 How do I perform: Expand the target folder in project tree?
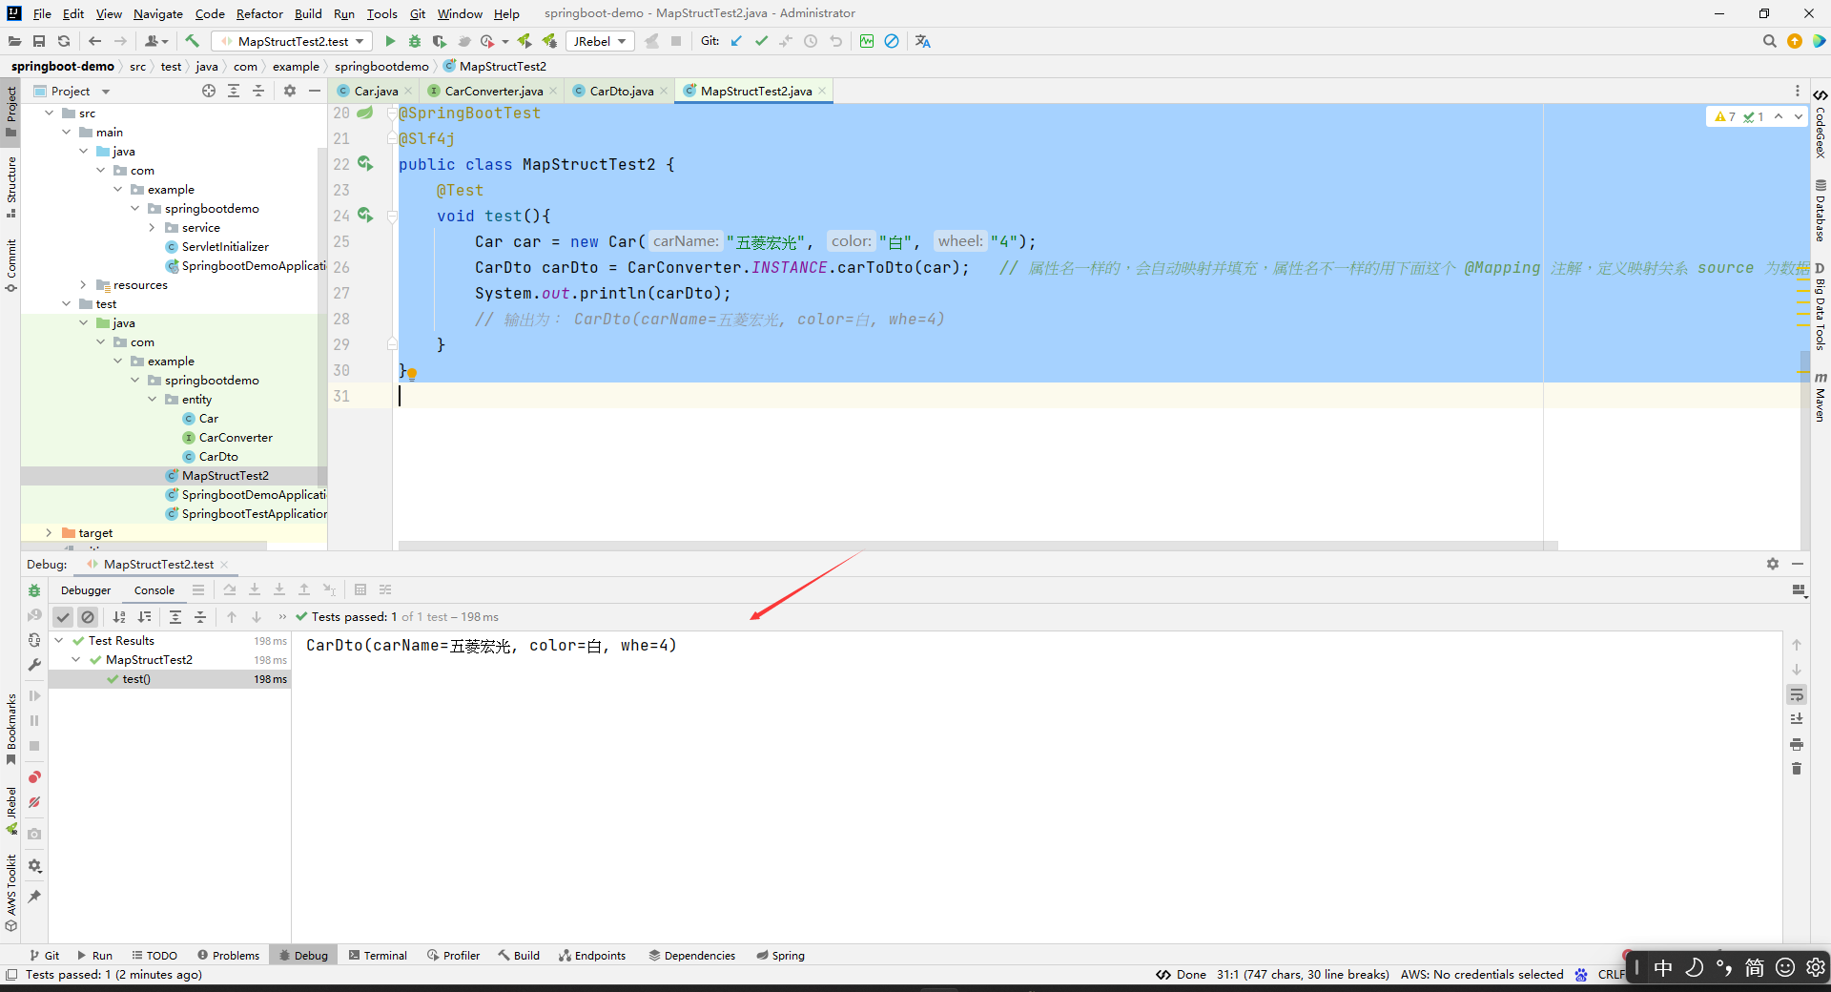[x=49, y=532]
